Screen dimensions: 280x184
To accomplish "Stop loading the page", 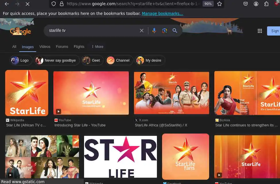I will pyautogui.click(x=28, y=4).
